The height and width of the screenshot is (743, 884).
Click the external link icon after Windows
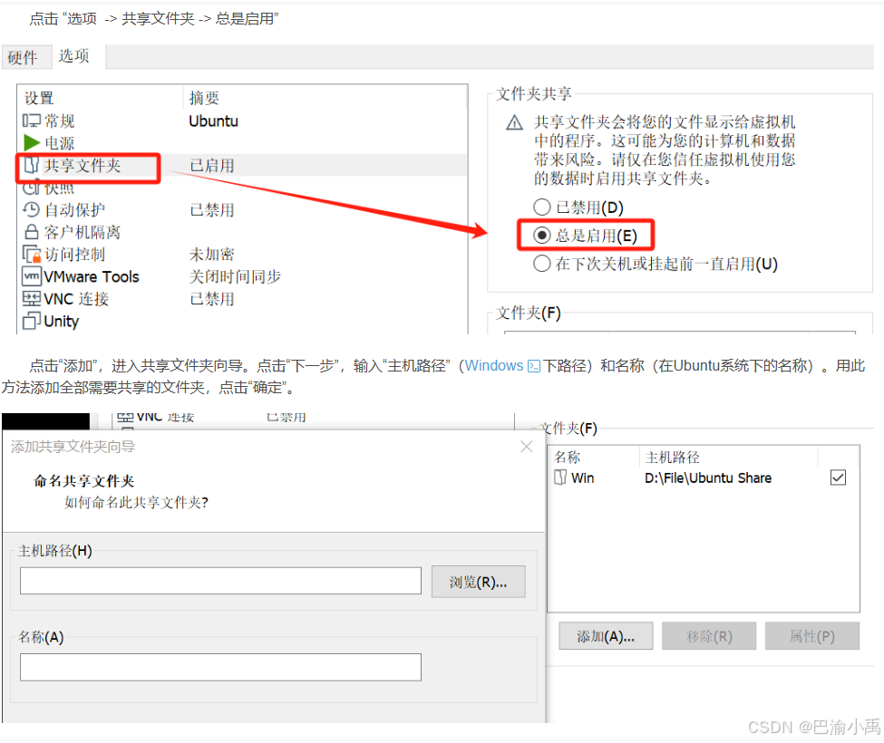coord(533,366)
